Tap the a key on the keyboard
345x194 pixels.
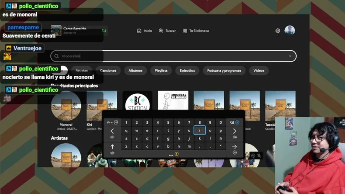pyautogui.click(x=126, y=138)
